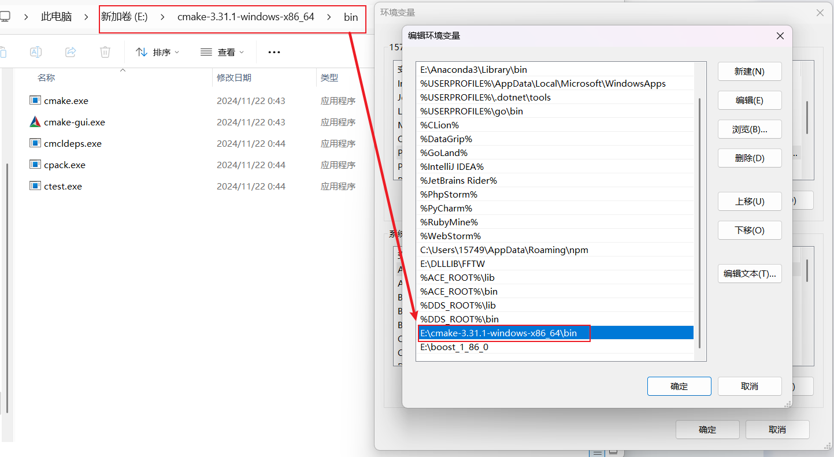Click the cpack.exe file icon
The height and width of the screenshot is (457, 834).
point(35,165)
